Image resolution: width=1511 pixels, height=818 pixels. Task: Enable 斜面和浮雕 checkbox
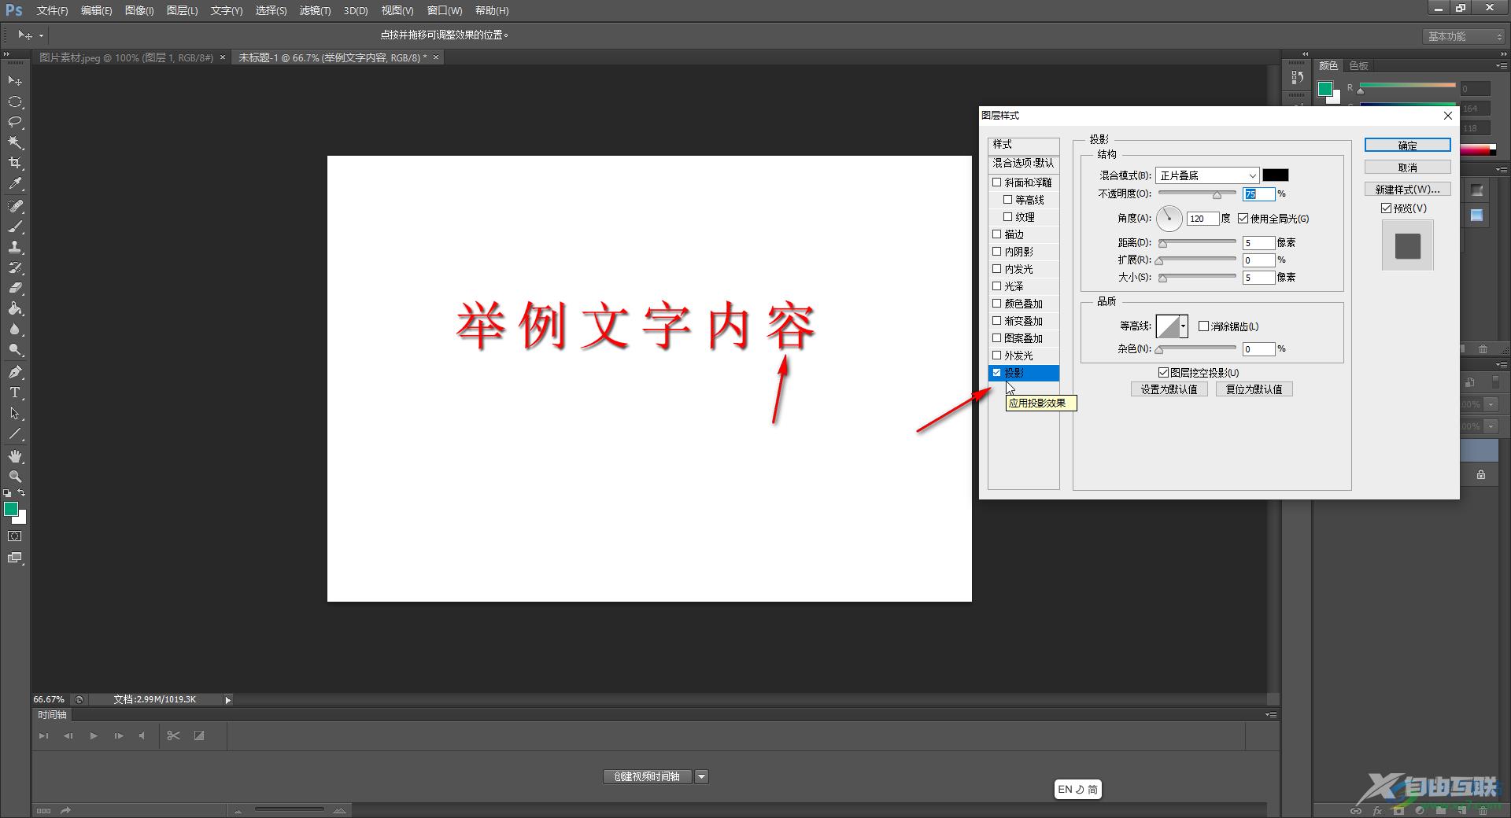(x=997, y=182)
